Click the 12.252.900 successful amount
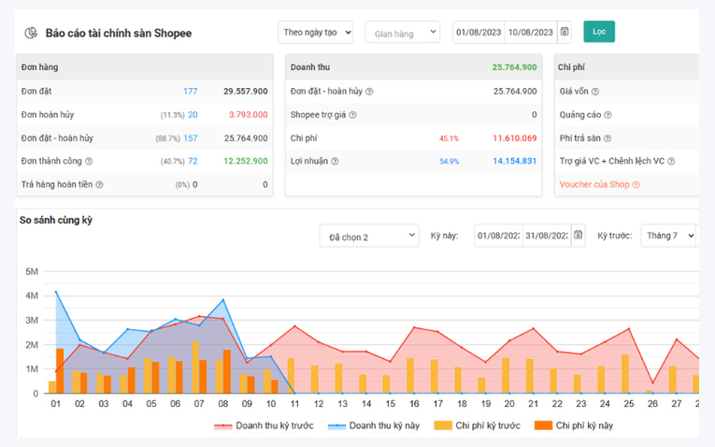Image resolution: width=715 pixels, height=447 pixels. tap(246, 161)
